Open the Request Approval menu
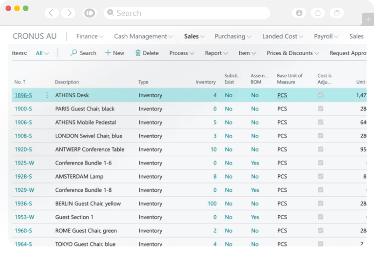Screen dimensions: 374x253 pyautogui.click(x=348, y=53)
